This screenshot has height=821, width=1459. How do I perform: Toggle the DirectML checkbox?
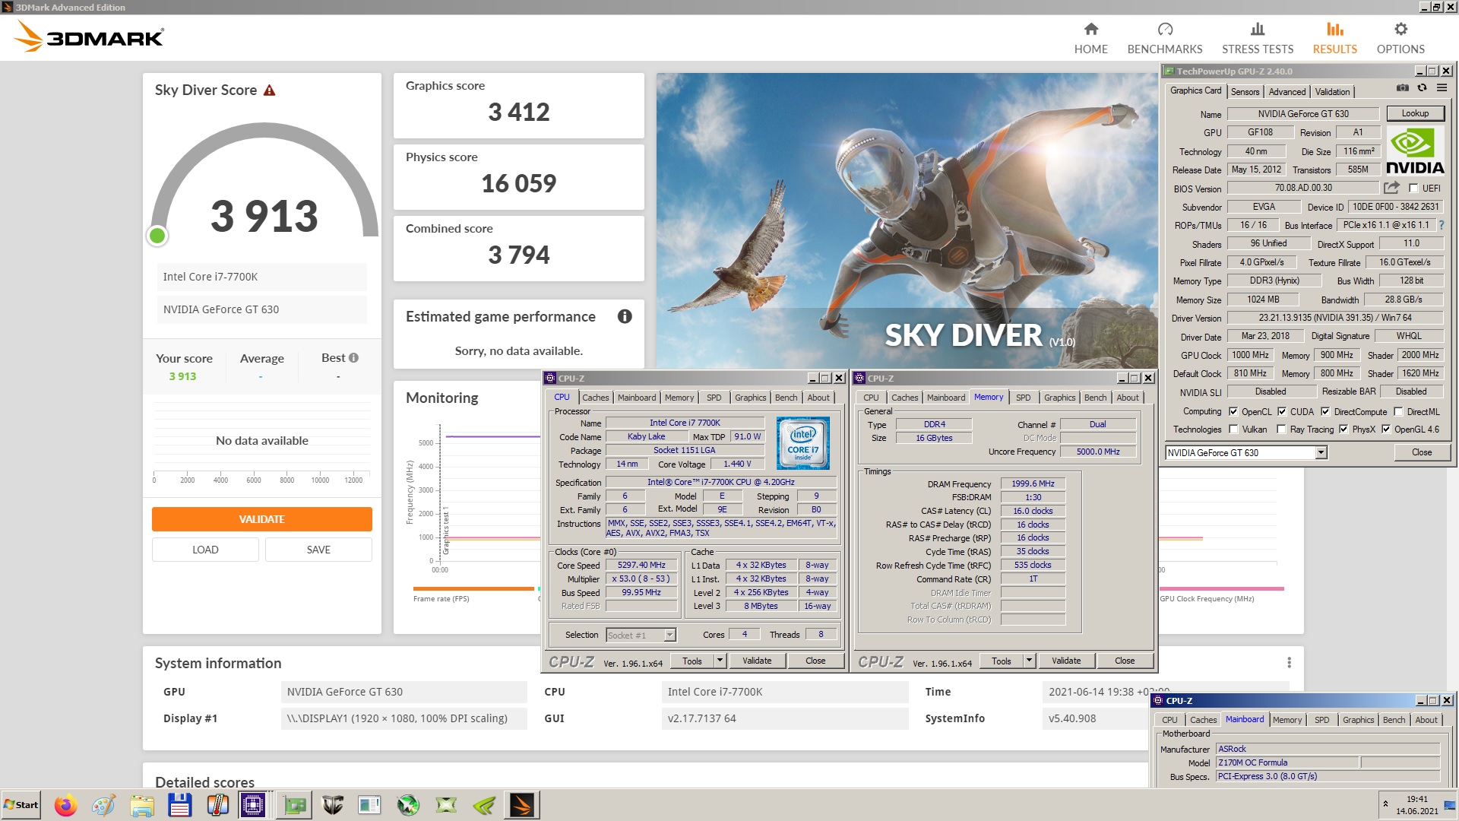click(1398, 411)
